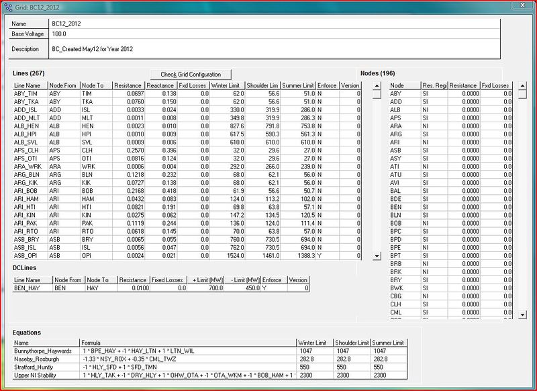Click the Check Grid Configuration button
This screenshot has width=537, height=391.
[191, 75]
